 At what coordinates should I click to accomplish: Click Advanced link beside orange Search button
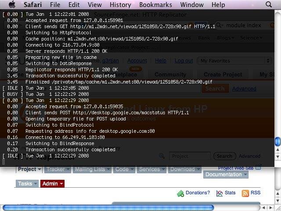pos(244,89)
